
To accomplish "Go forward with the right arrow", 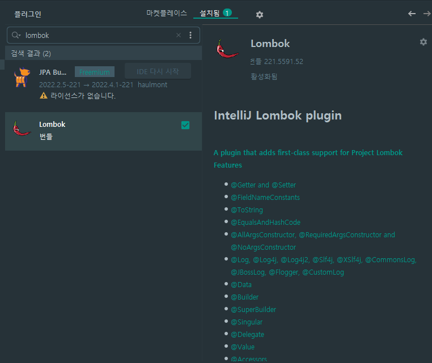I will [427, 14].
